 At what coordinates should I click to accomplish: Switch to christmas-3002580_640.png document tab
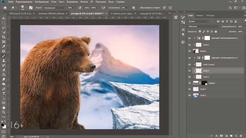[52, 14]
